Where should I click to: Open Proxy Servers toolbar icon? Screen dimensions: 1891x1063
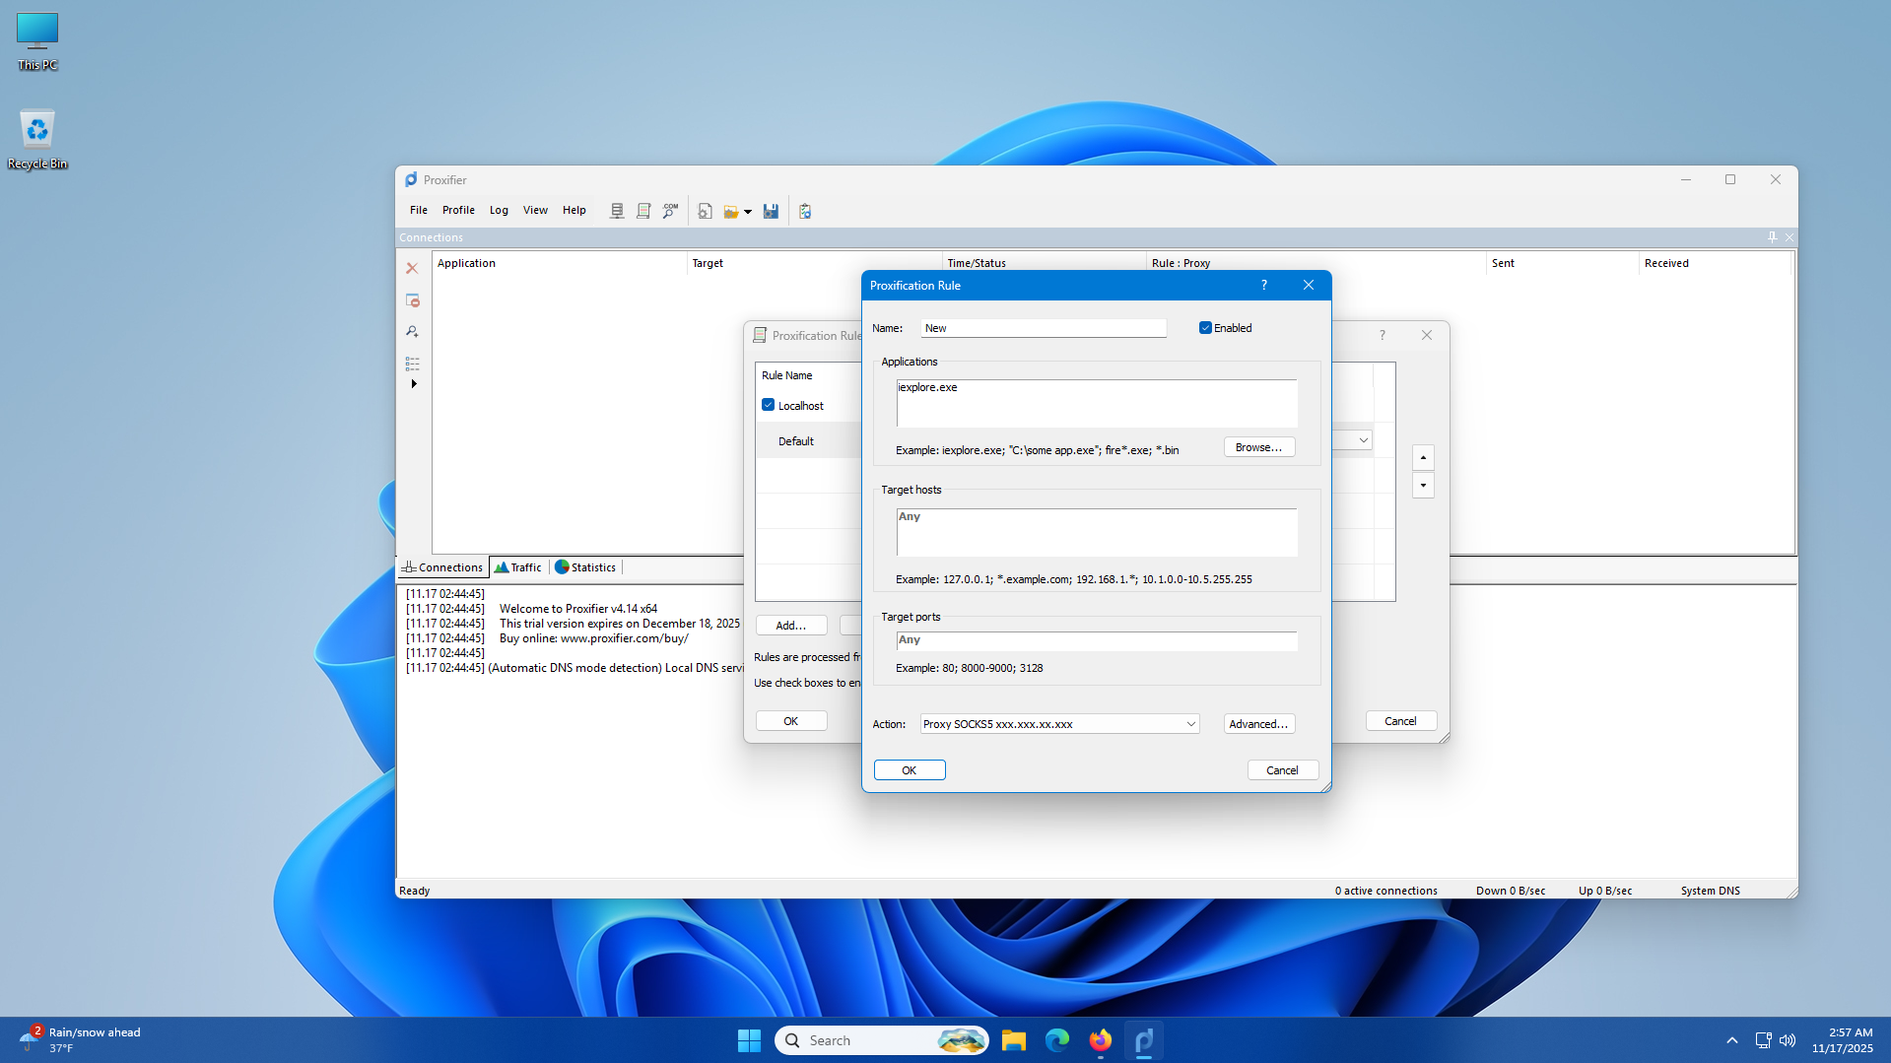click(617, 211)
